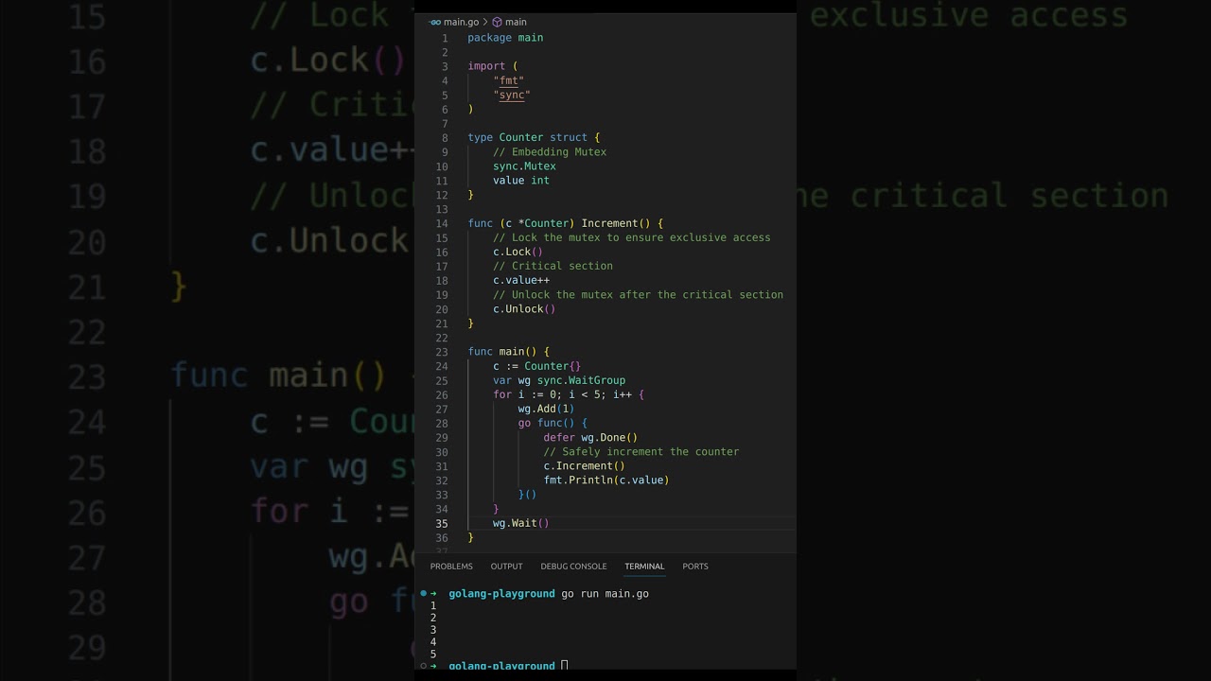
Task: Click line number 35 in gutter
Action: coord(442,523)
